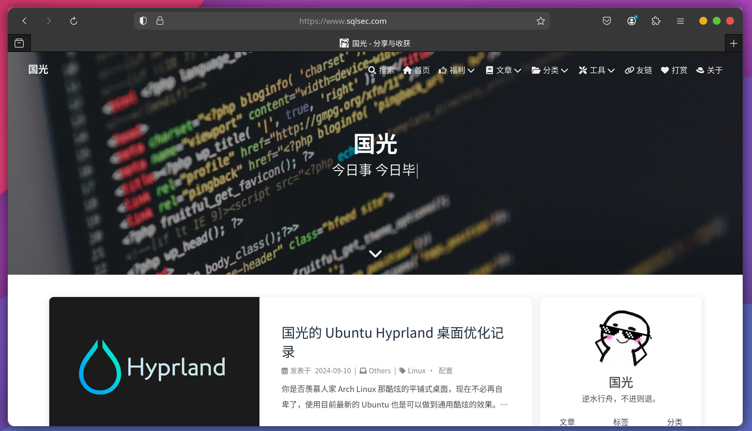The width and height of the screenshot is (752, 431).
Task: Click the 配置 tag link
Action: coord(445,370)
